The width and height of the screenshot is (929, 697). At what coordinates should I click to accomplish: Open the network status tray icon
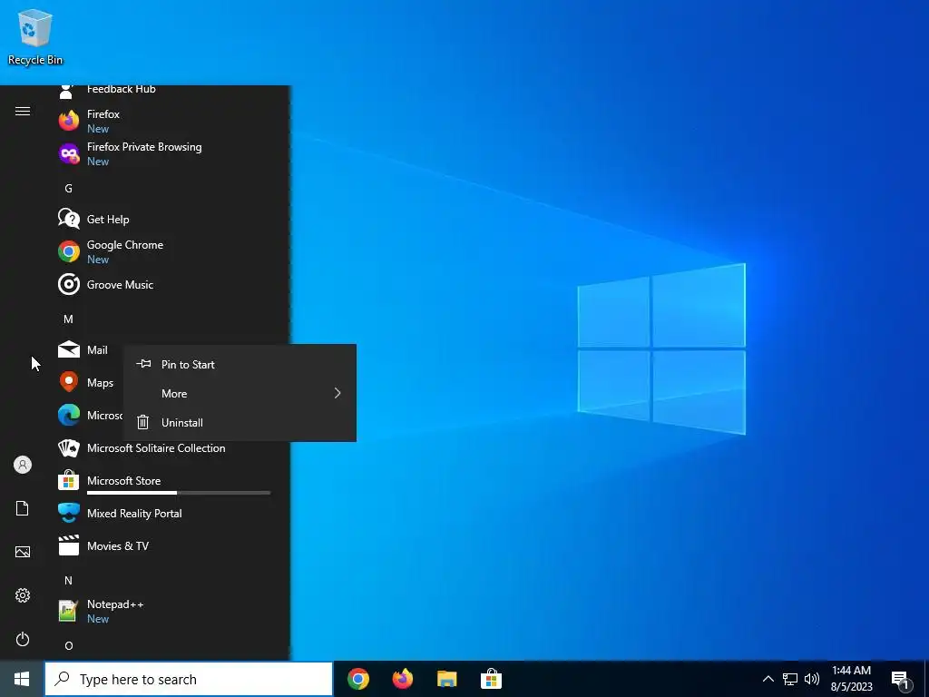click(x=790, y=679)
